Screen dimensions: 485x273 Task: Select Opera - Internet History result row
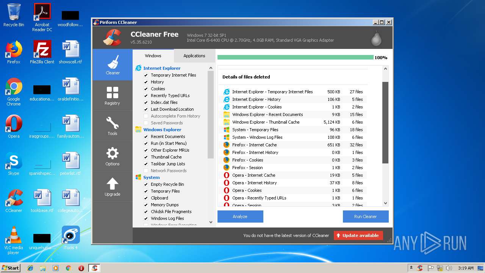(x=294, y=183)
